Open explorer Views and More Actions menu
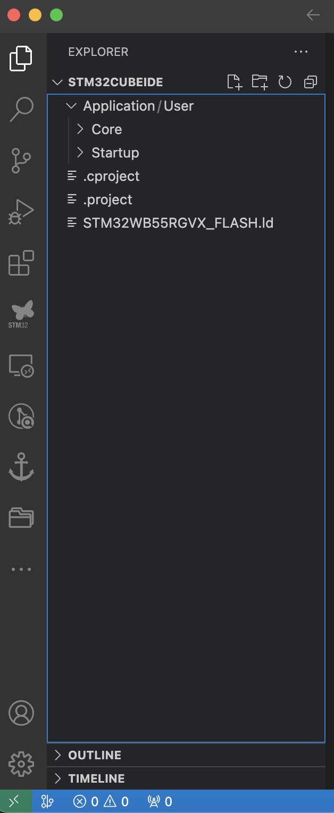 pos(301,52)
